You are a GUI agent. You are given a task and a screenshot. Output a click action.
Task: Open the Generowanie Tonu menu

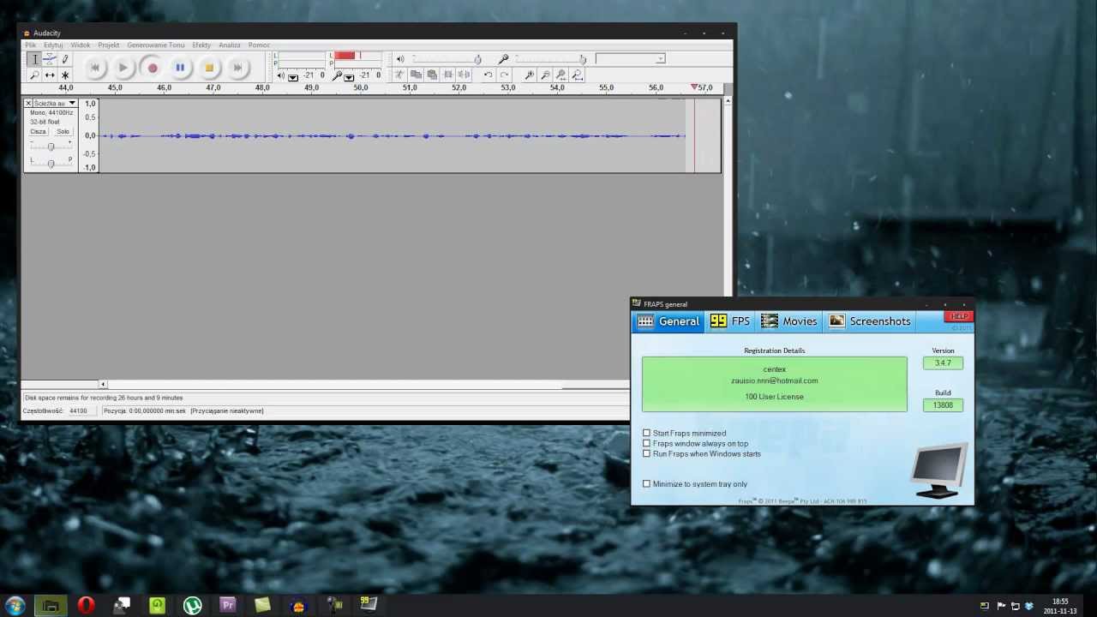click(x=156, y=45)
